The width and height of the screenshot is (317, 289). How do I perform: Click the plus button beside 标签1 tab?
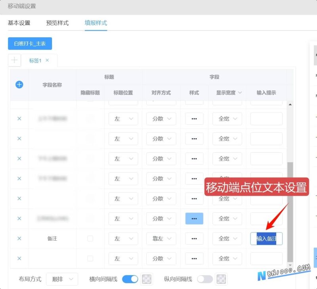[x=14, y=60]
